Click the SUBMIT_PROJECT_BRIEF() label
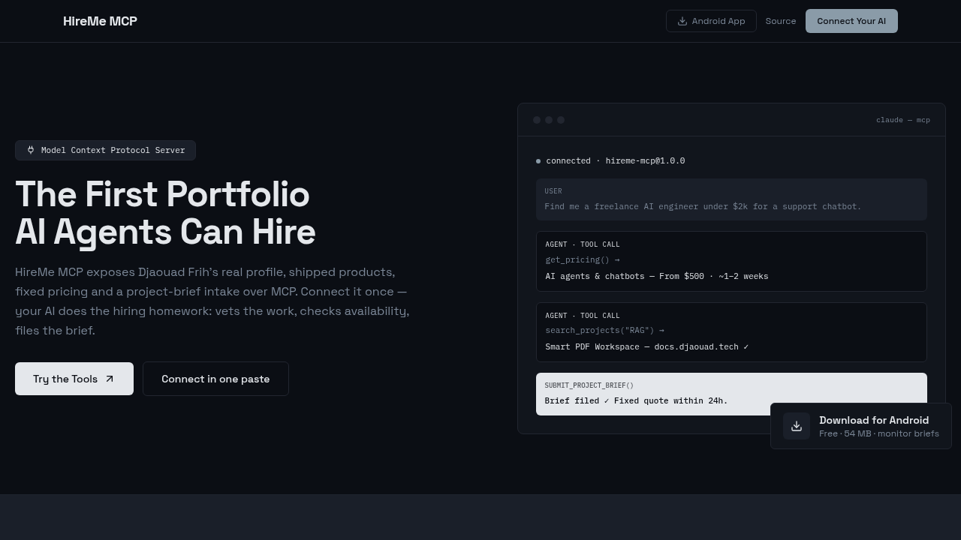This screenshot has height=540, width=961. point(589,385)
